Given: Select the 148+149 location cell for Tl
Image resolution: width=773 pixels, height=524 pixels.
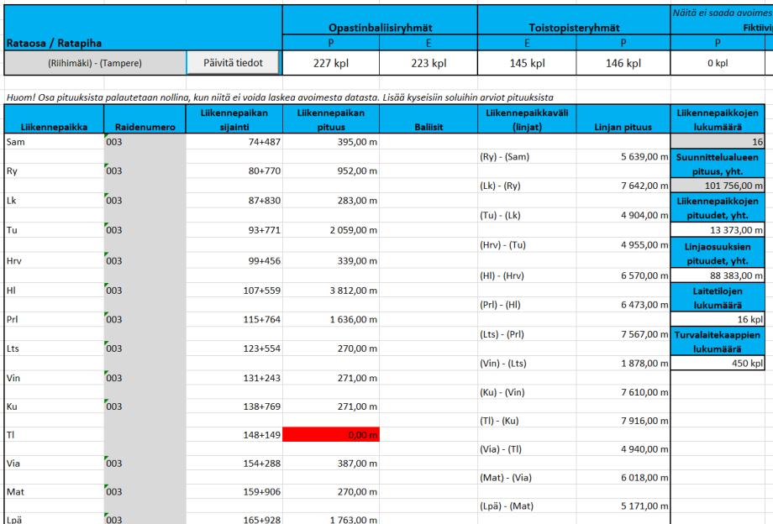Looking at the screenshot, I should click(234, 434).
